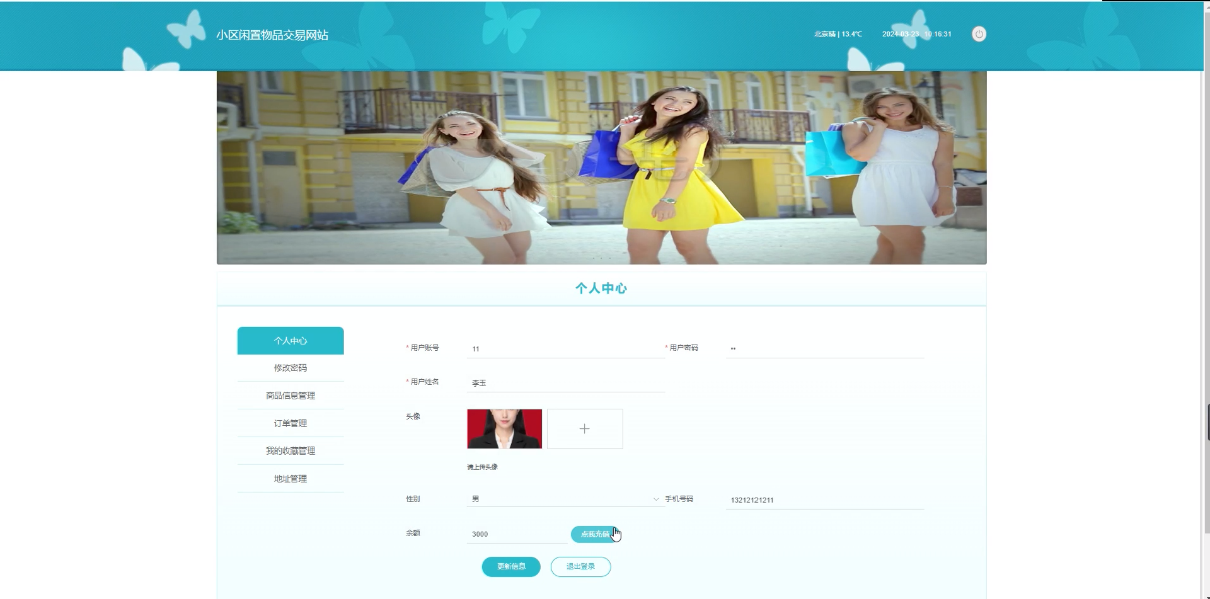Click the date time text 2024-03-23
The width and height of the screenshot is (1210, 599).
(917, 34)
